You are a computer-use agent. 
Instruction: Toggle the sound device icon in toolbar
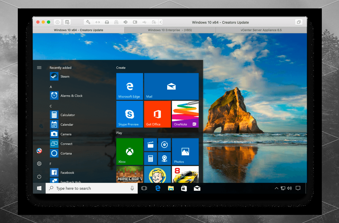(126, 22)
